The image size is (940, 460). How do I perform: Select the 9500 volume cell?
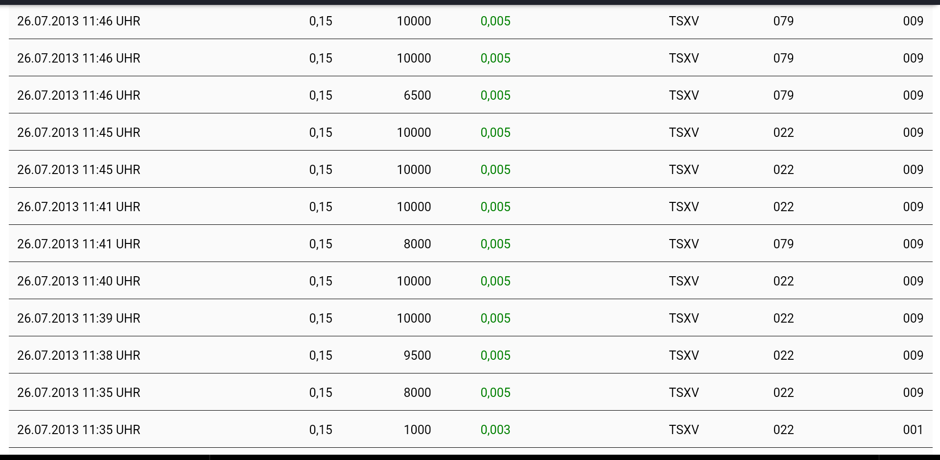click(x=417, y=355)
